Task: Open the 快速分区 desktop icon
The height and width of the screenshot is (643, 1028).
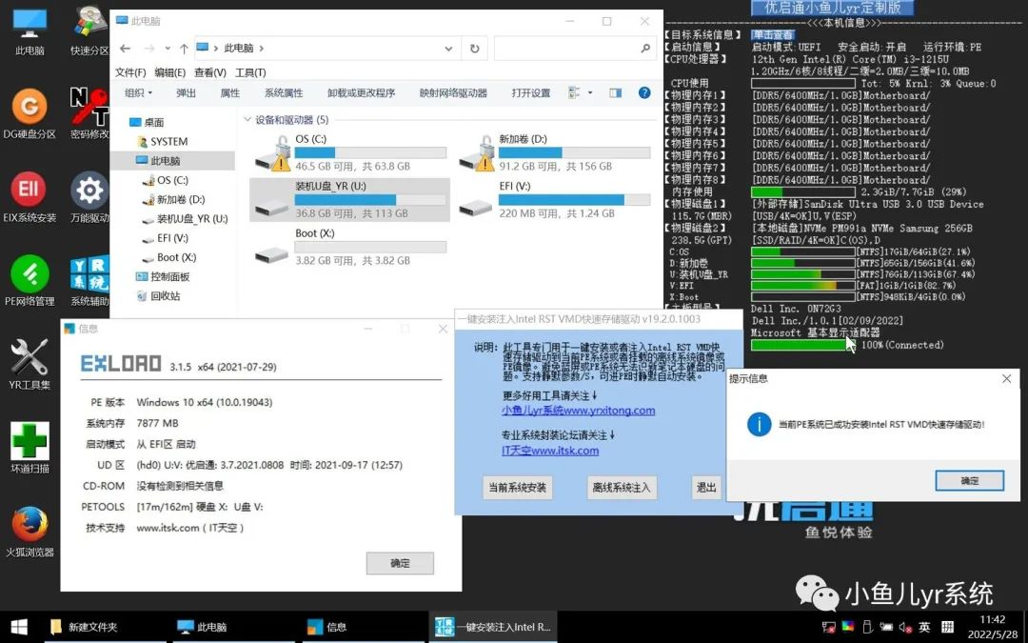Action: (x=89, y=31)
